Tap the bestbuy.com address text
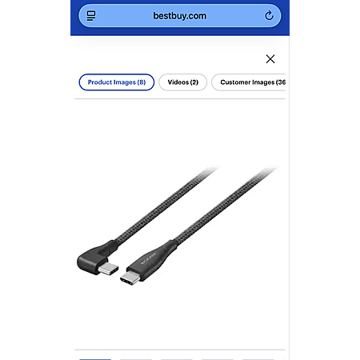 click(180, 16)
